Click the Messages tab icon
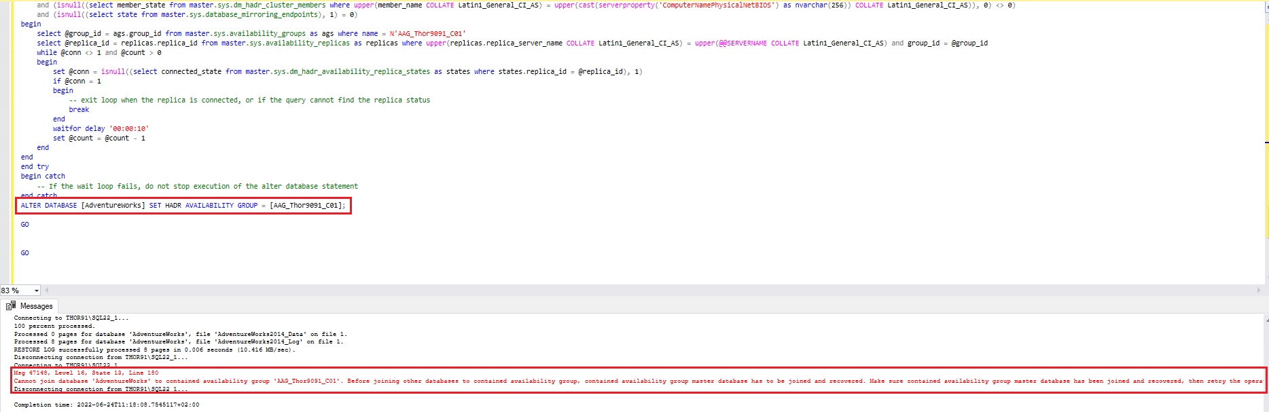 tap(11, 306)
